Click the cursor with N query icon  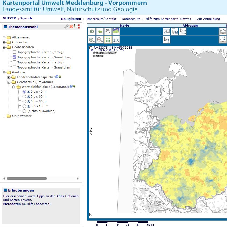[x=175, y=31]
